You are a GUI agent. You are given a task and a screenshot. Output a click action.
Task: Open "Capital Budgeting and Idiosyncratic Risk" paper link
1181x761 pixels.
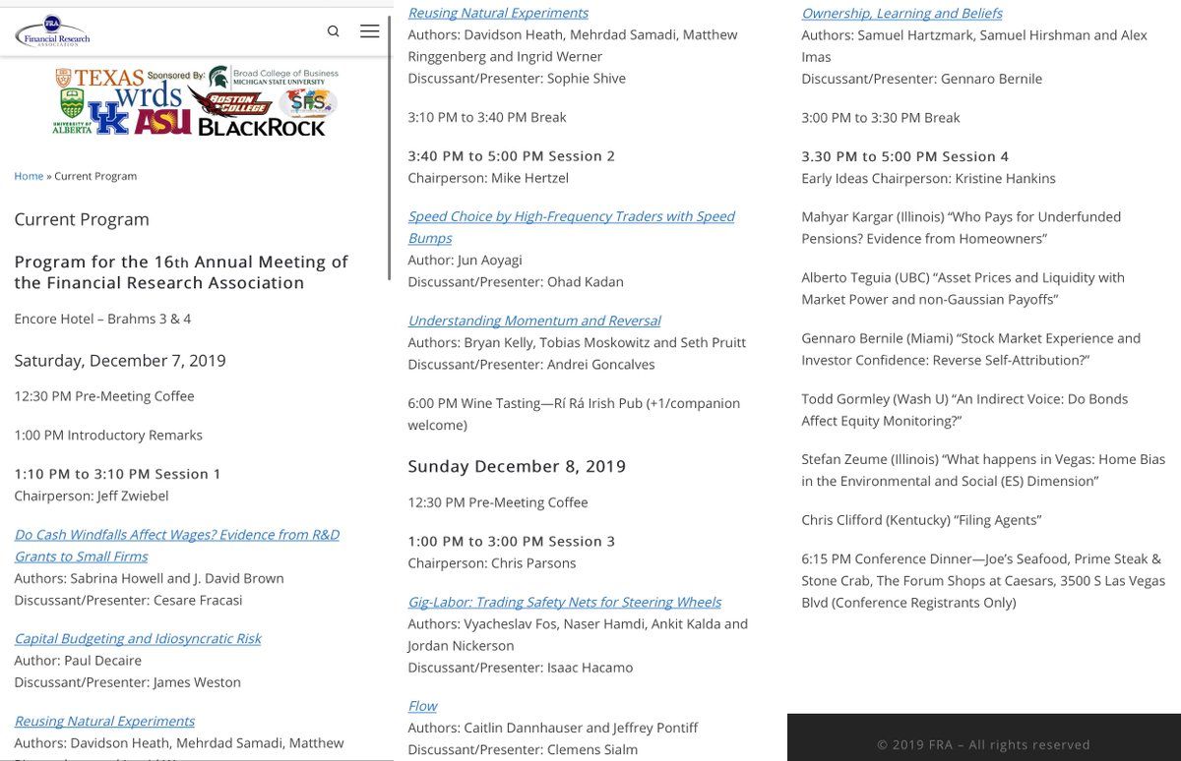(138, 638)
